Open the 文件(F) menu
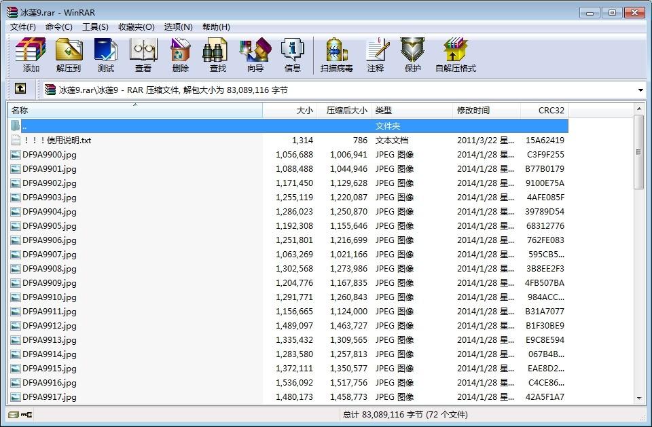This screenshot has width=652, height=427. (22, 27)
